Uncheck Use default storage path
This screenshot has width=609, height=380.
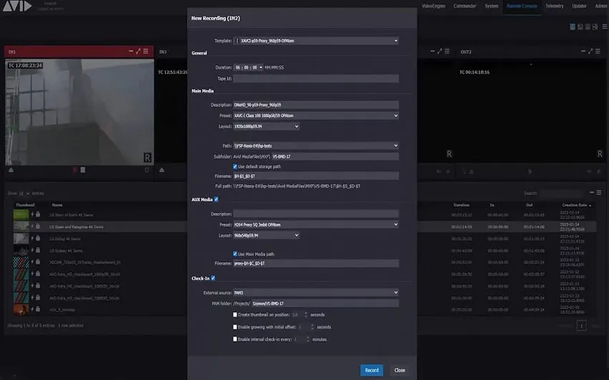(x=235, y=166)
